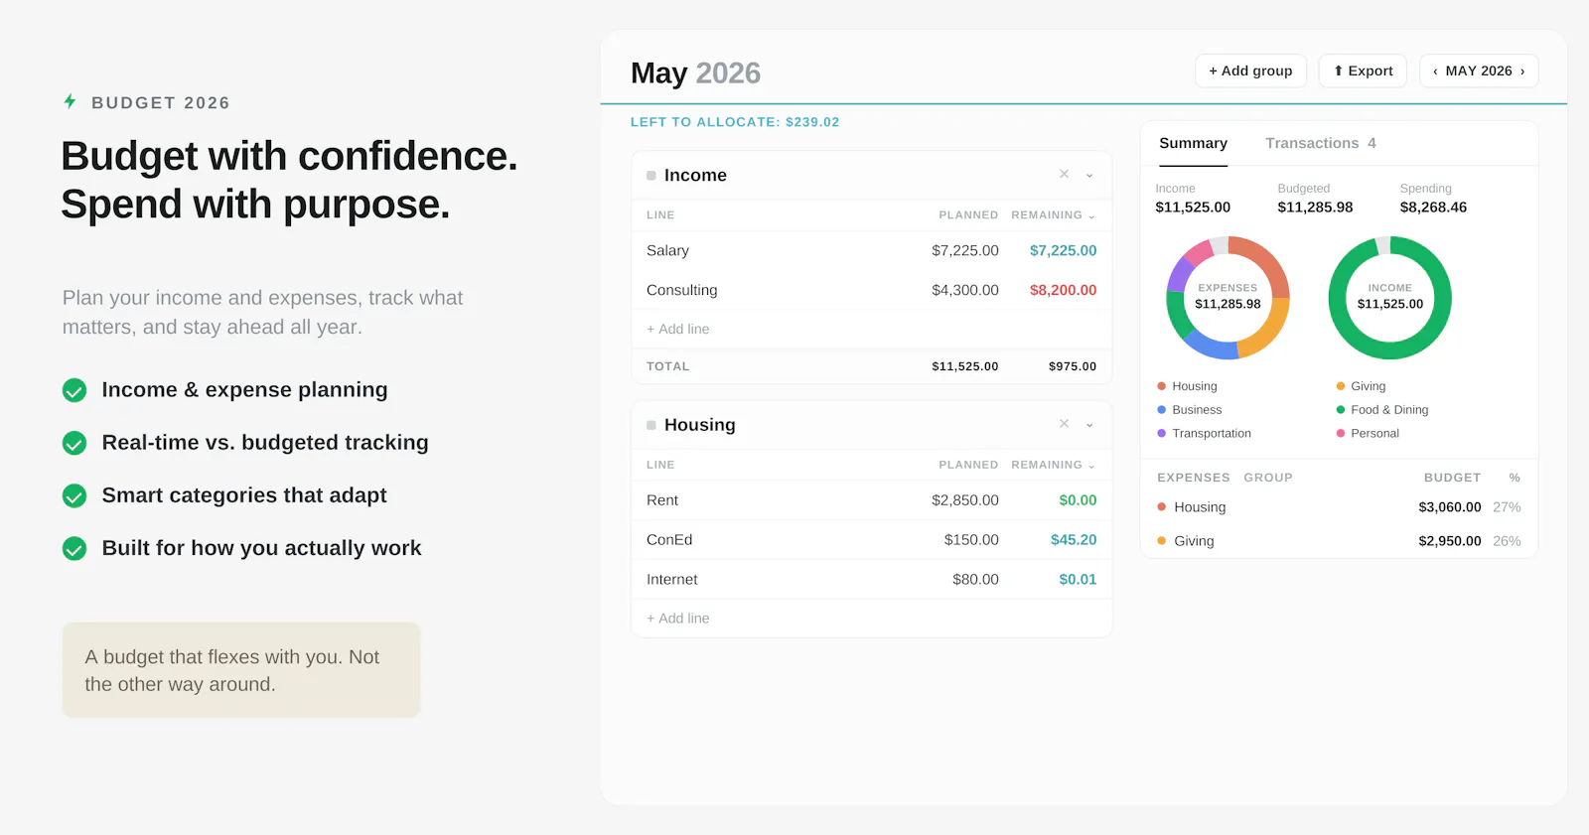
Task: Click the Export button
Action: (1363, 70)
